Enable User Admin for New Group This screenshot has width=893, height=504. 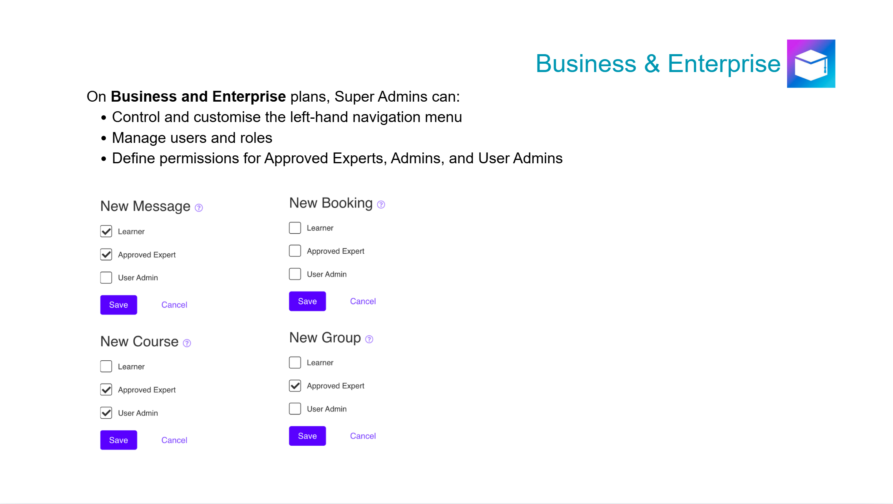tap(295, 409)
